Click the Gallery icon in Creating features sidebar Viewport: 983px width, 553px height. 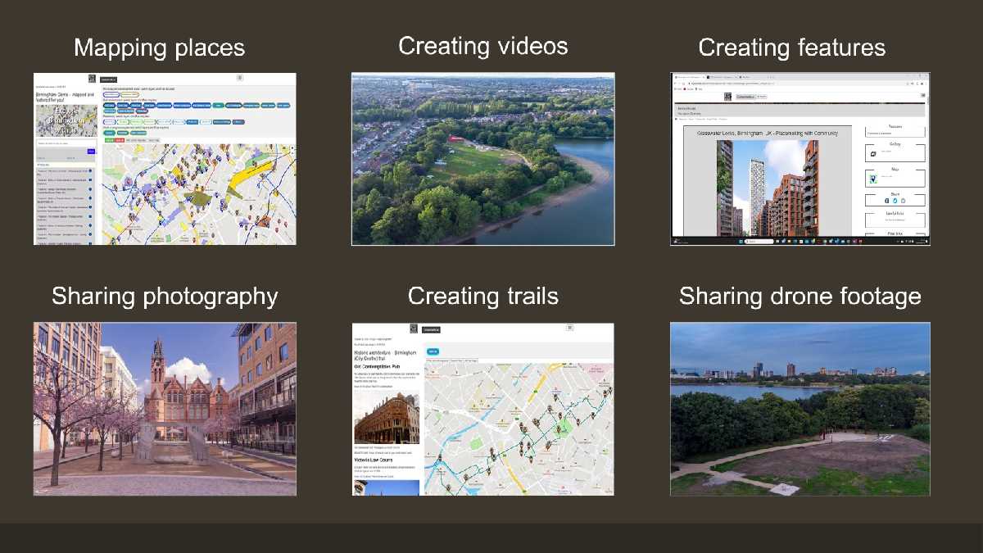point(872,155)
